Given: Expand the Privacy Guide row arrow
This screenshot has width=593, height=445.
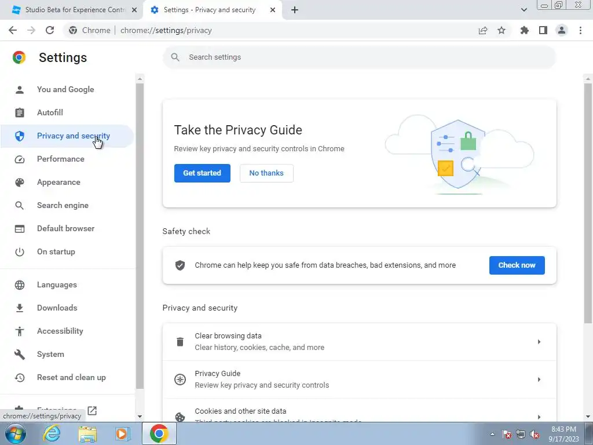Looking at the screenshot, I should tap(539, 380).
